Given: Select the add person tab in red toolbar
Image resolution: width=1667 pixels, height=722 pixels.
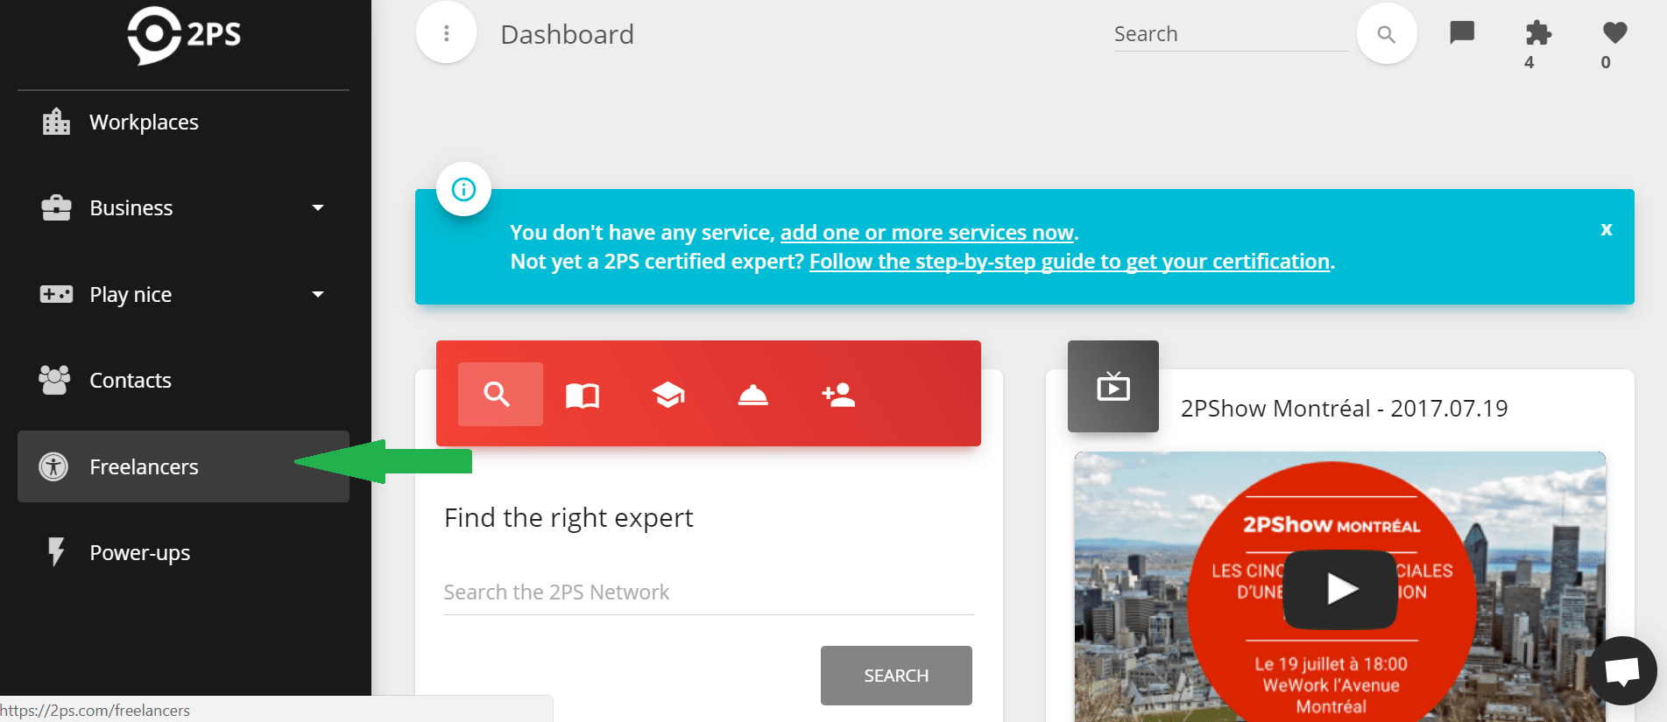Looking at the screenshot, I should click(x=838, y=395).
